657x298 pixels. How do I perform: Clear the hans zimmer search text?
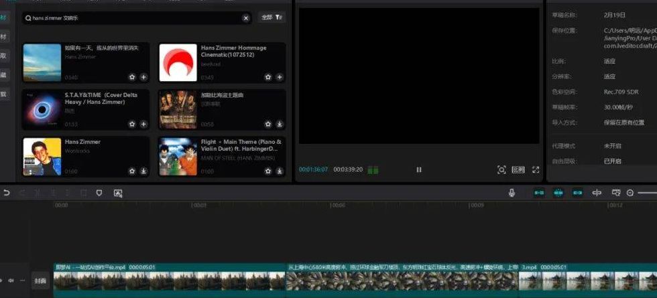[246, 18]
